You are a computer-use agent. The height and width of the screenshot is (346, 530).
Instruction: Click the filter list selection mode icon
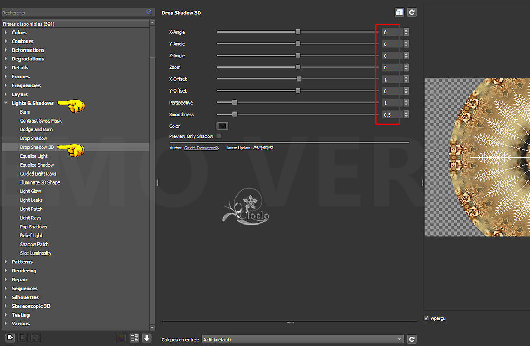pos(134,338)
